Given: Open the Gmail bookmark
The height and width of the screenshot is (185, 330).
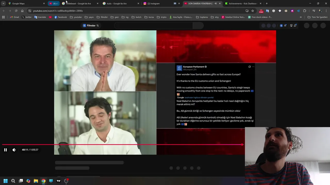Looking at the screenshot, I should pyautogui.click(x=14, y=17).
